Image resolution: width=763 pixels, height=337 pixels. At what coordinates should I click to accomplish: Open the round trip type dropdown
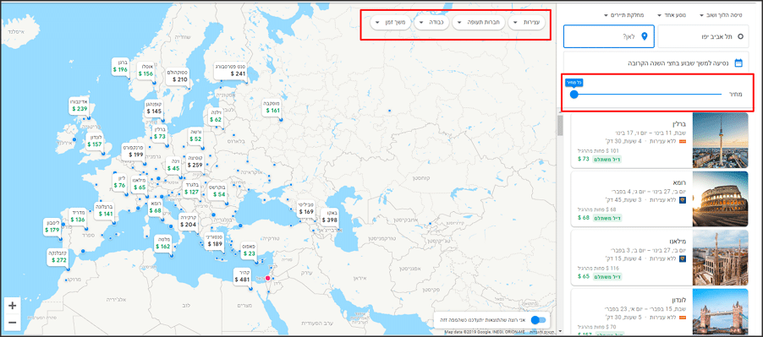722,15
